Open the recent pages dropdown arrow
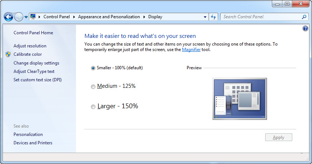Image resolution: width=312 pixels, height=164 pixels. point(26,17)
